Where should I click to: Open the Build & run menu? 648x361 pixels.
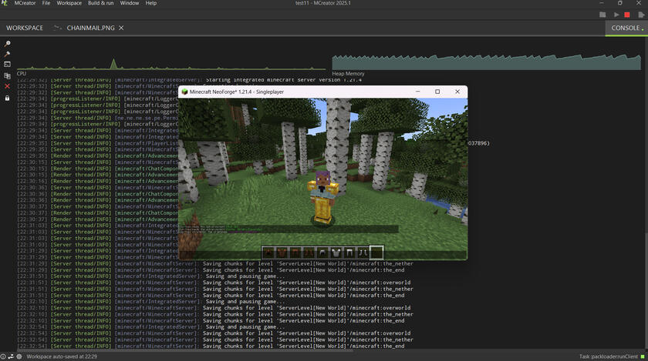(x=100, y=4)
